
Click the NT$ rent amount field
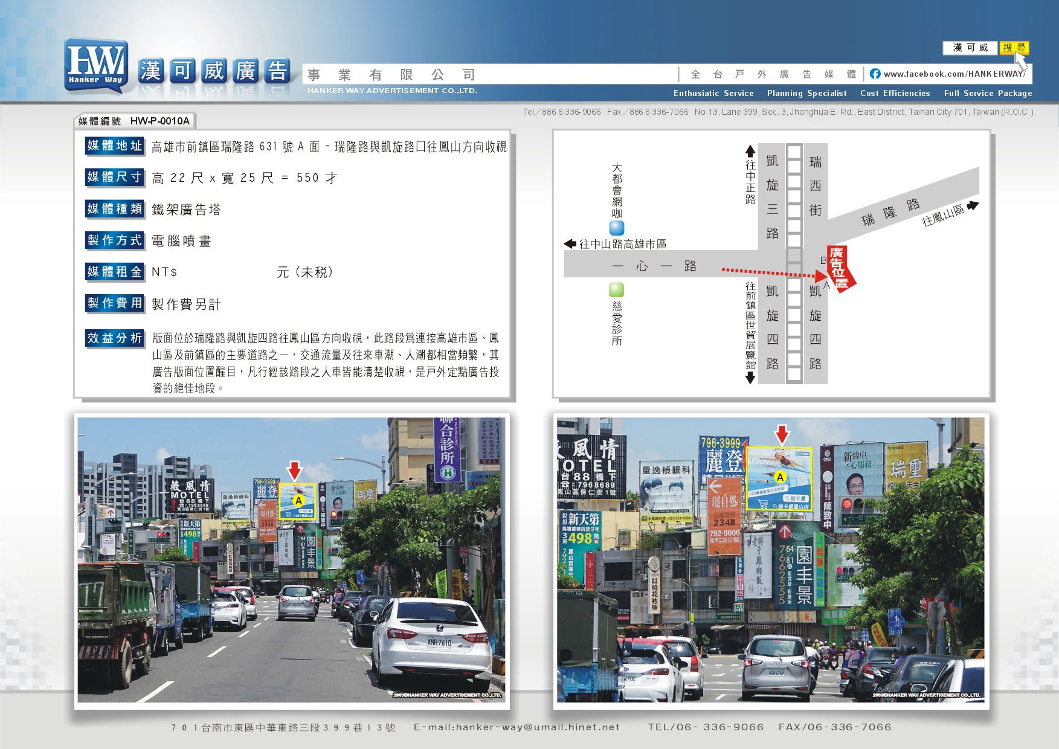(242, 272)
